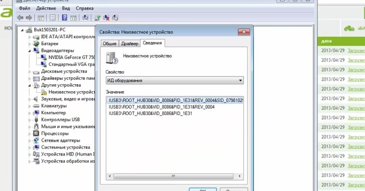Select hardware ID ending with SID_0798102

coord(174,100)
